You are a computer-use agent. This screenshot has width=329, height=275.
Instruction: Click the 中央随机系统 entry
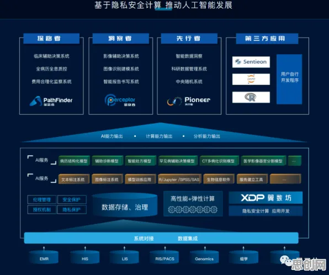coord(189,82)
